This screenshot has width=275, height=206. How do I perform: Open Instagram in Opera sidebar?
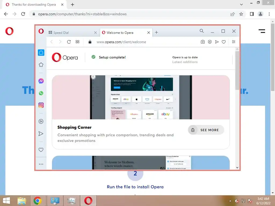click(41, 105)
